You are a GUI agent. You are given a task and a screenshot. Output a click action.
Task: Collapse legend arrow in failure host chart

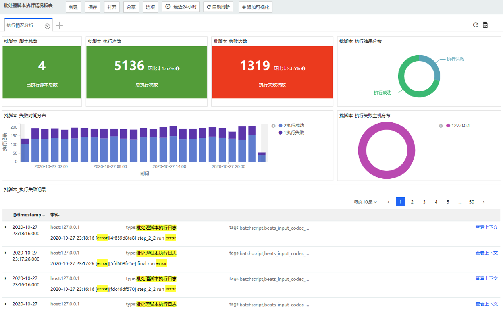441,126
